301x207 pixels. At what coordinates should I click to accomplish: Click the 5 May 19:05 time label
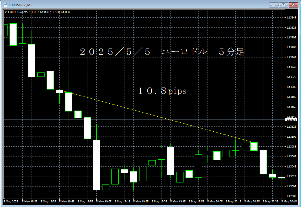pyautogui.click(x=104, y=202)
